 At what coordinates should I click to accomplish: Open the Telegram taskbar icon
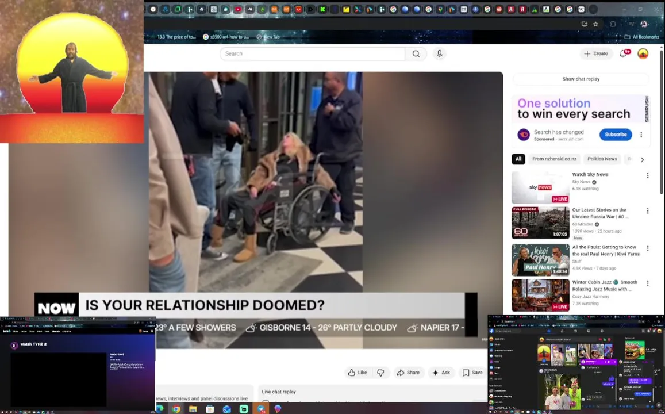point(260,409)
